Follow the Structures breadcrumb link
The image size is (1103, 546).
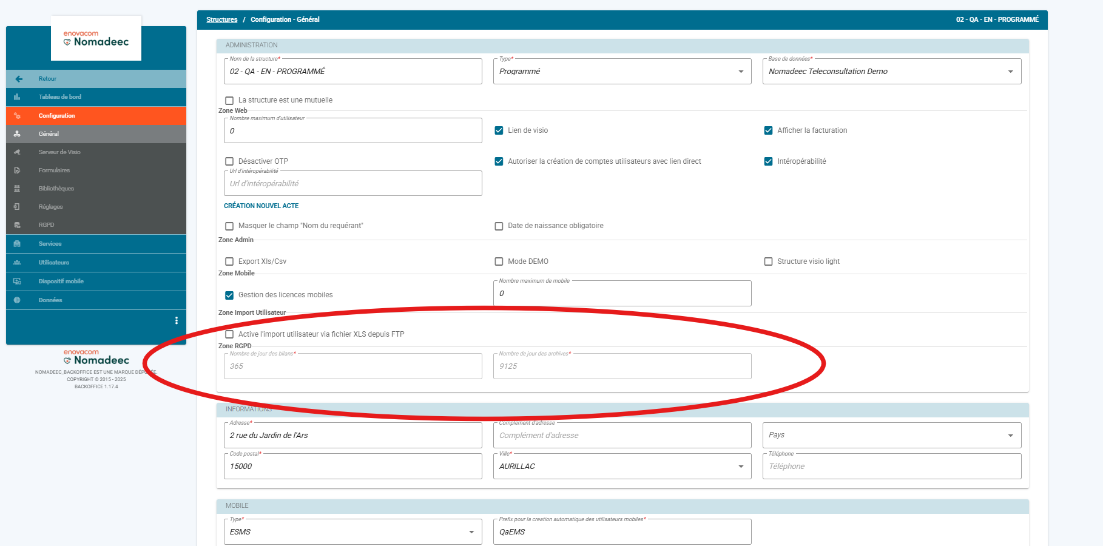221,19
